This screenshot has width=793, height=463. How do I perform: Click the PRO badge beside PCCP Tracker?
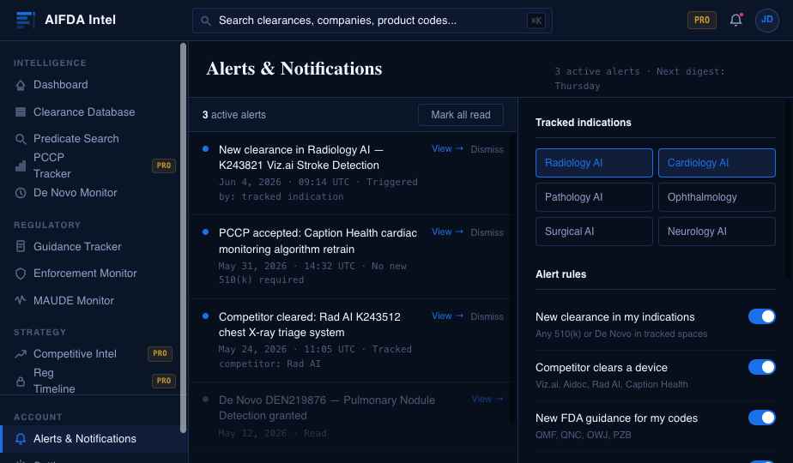[163, 165]
